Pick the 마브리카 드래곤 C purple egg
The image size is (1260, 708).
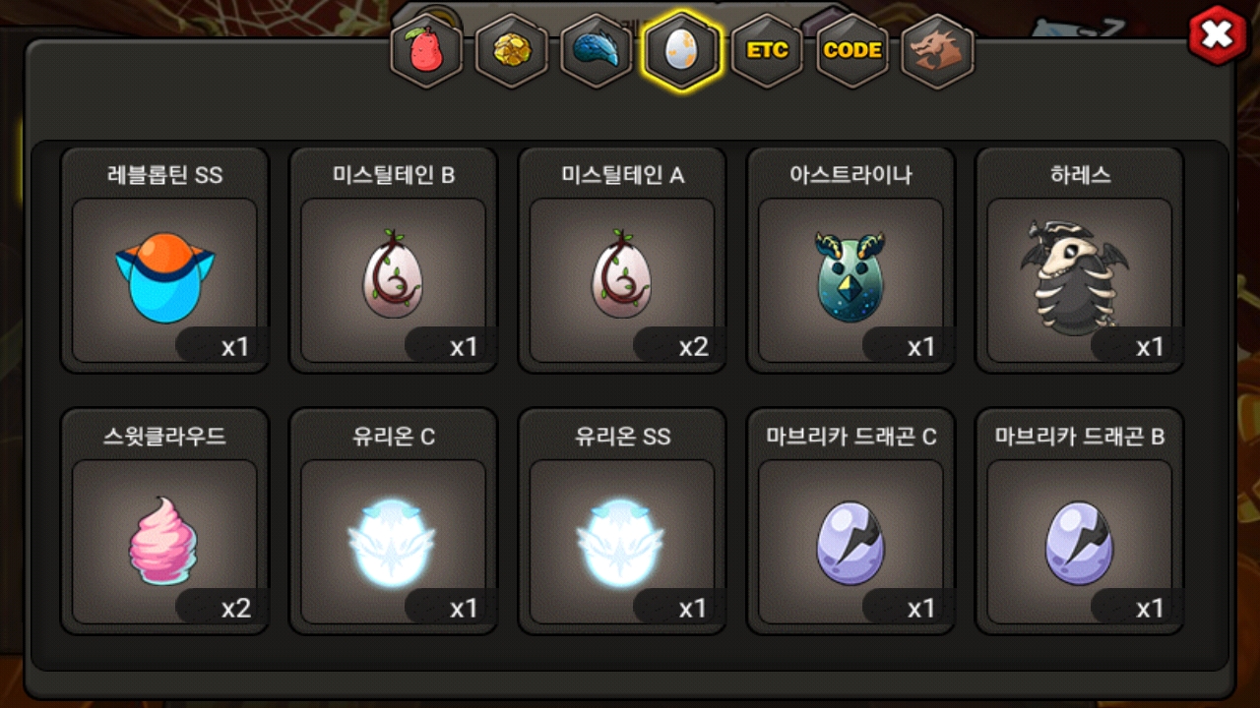(x=850, y=521)
